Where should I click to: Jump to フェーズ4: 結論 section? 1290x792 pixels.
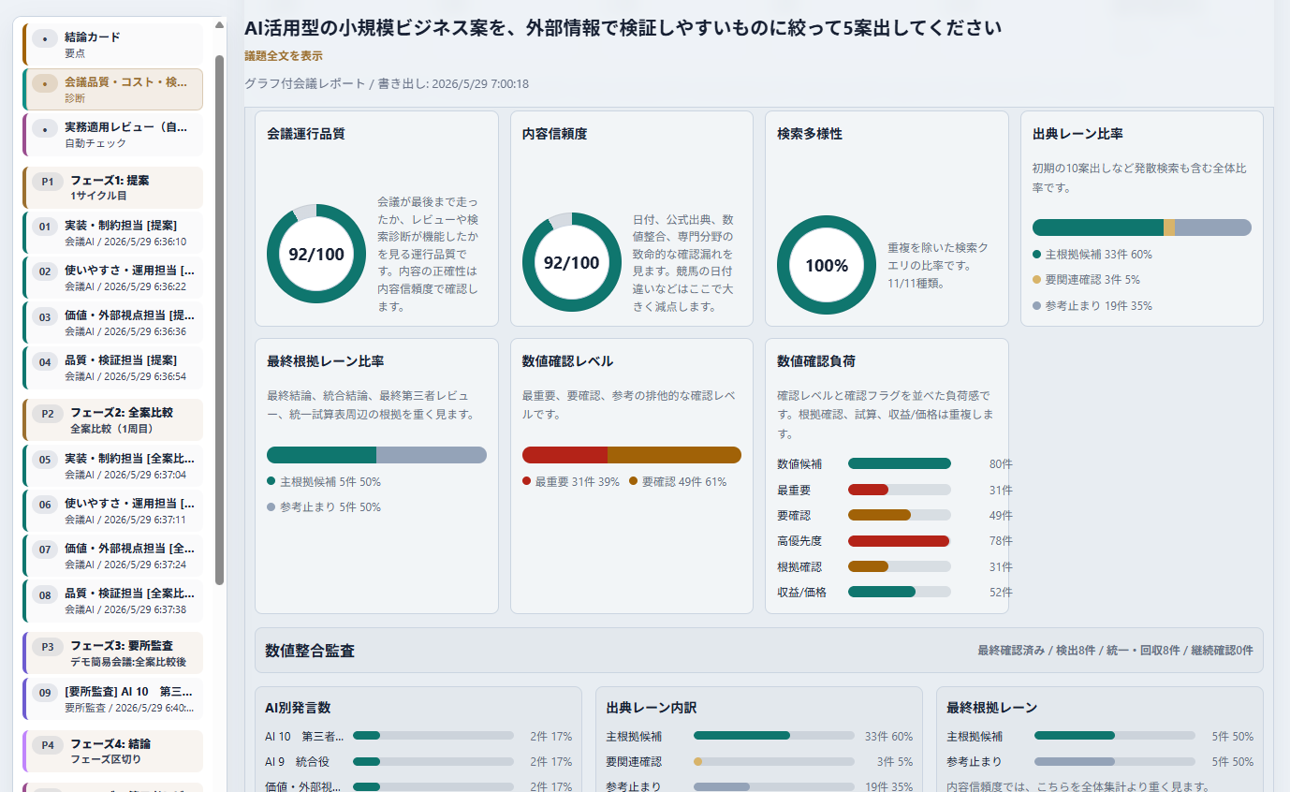tap(113, 752)
